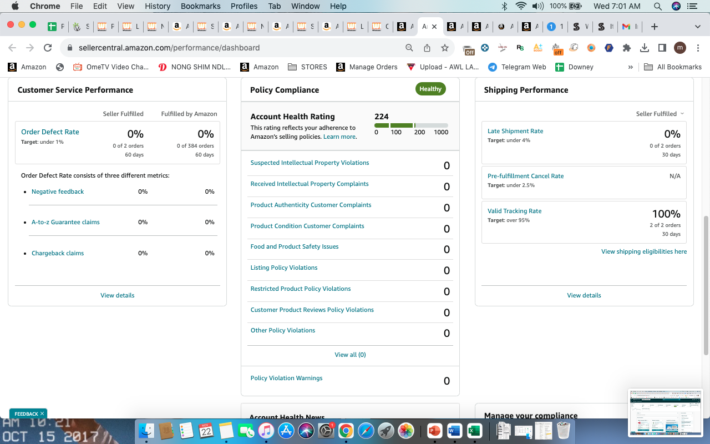Viewport: 710px width, 444px height.
Task: Open Photos app from the Dock
Action: point(406,431)
